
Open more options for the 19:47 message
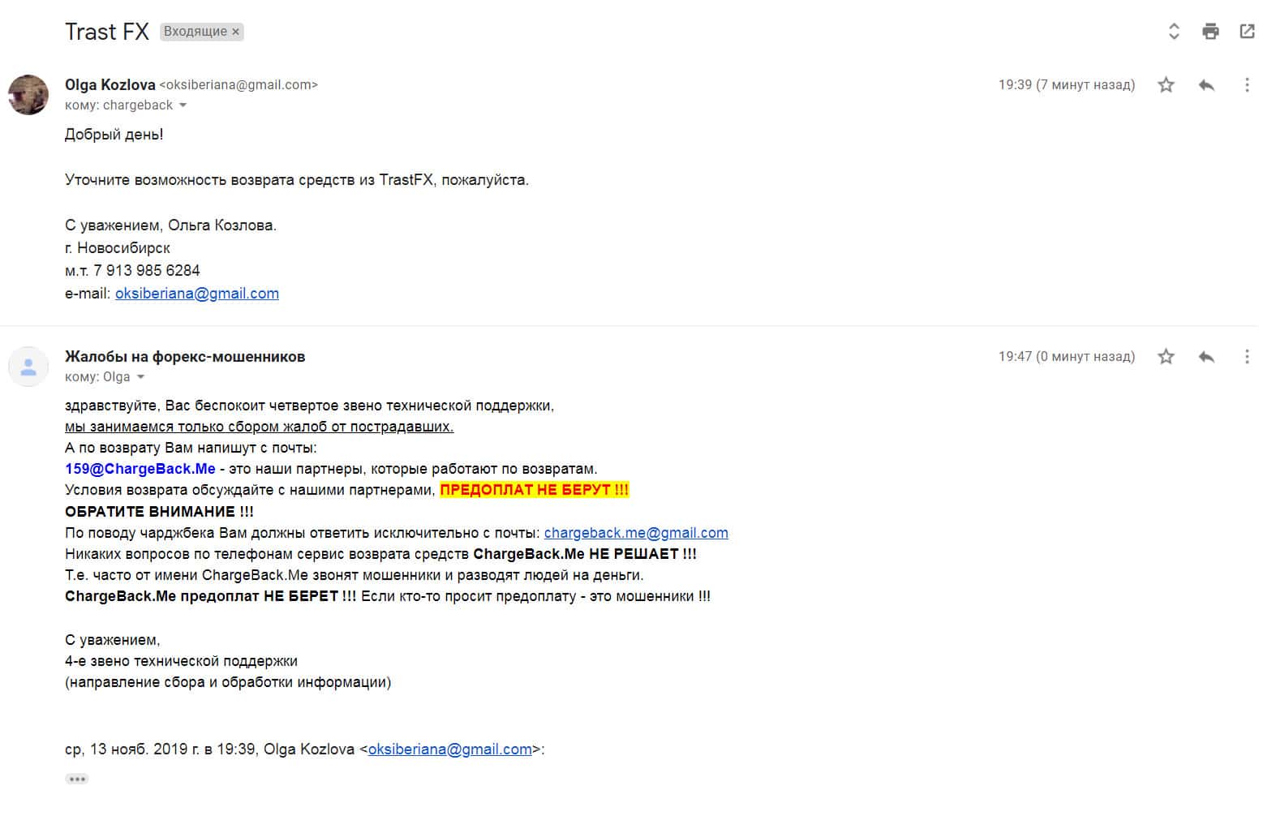tap(1247, 357)
